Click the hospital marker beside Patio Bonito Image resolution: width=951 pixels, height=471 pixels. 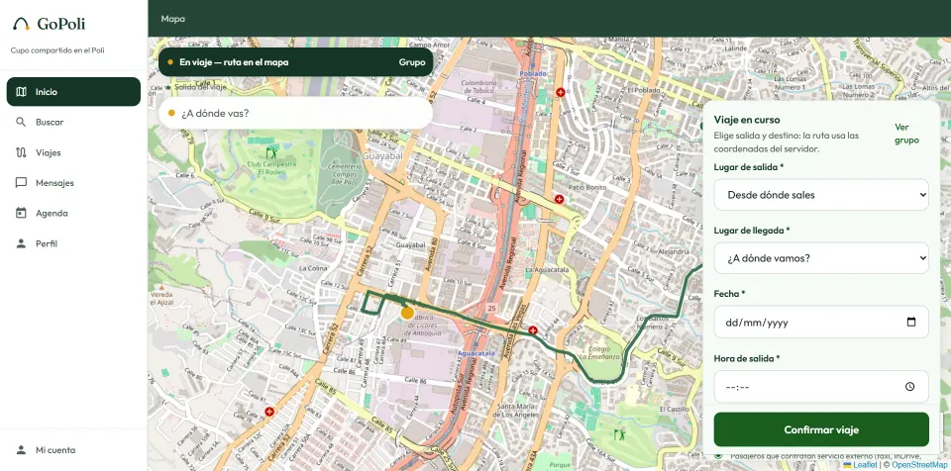click(x=559, y=199)
